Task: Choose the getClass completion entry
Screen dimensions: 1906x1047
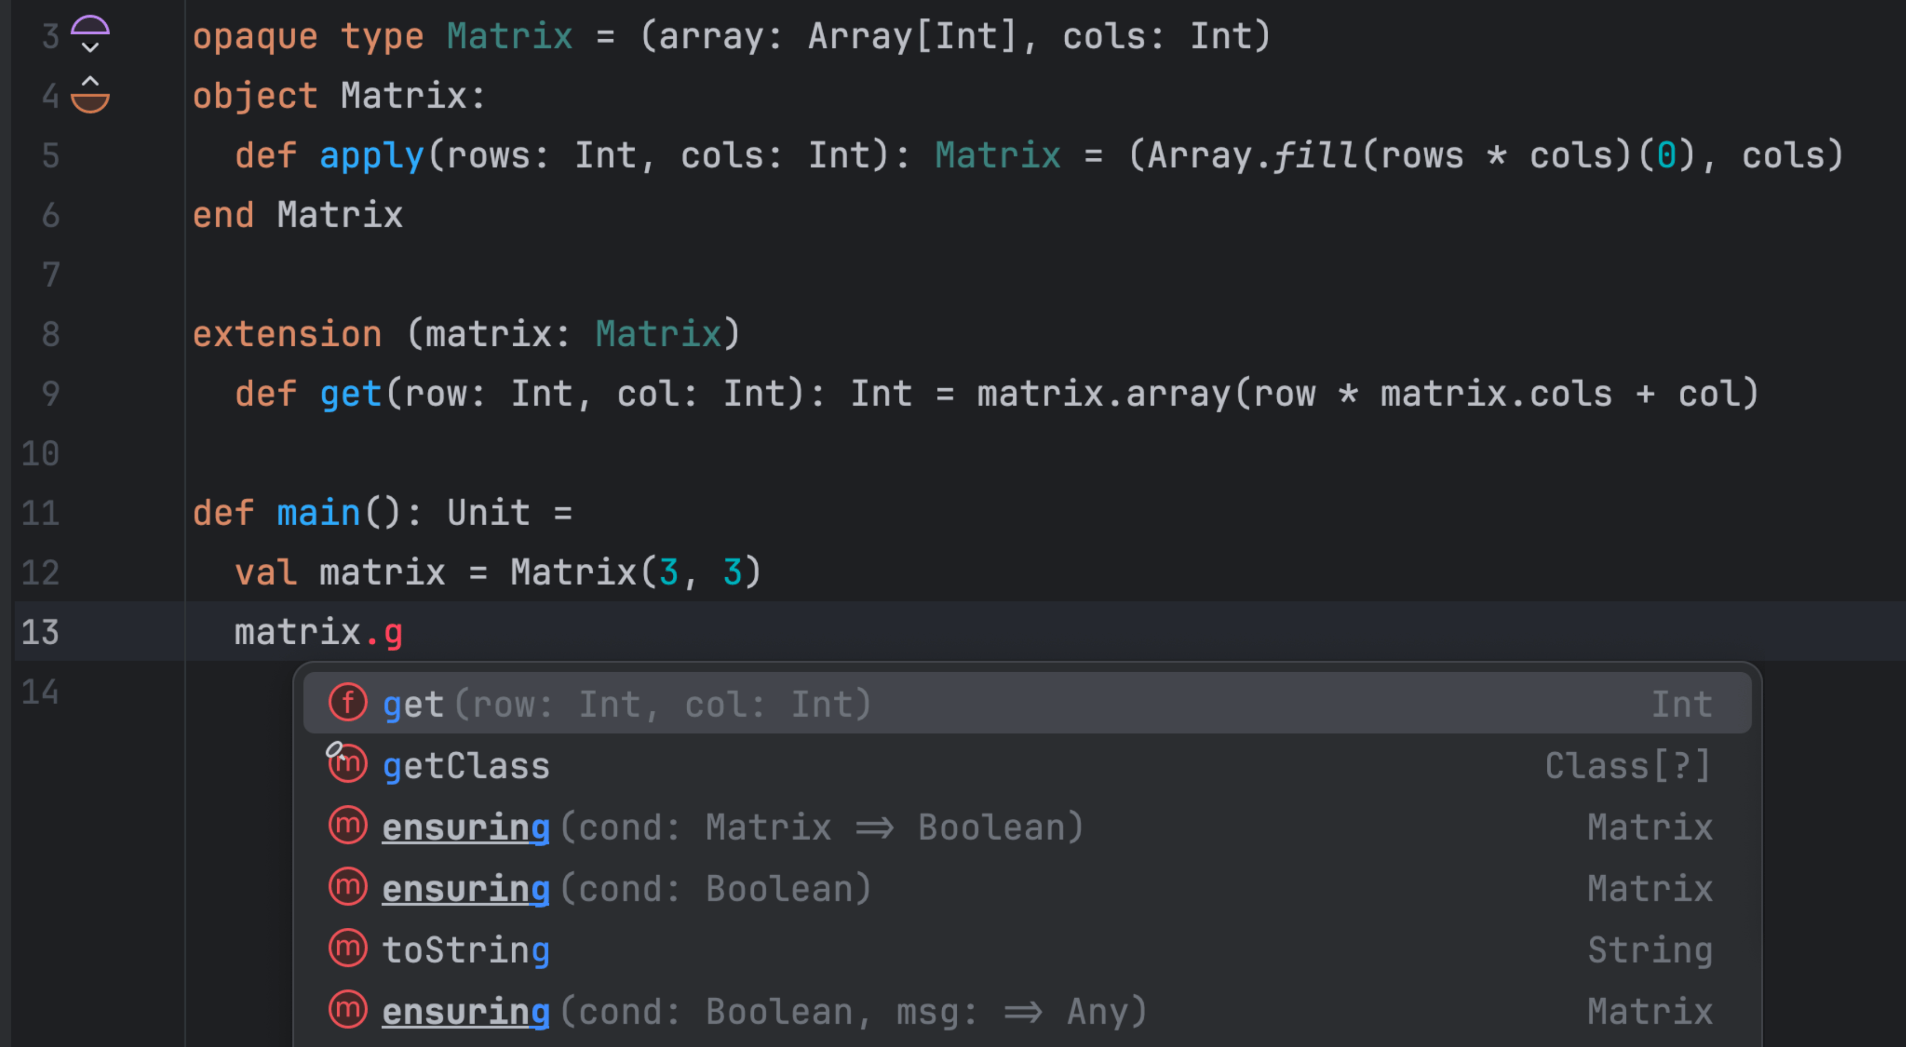Action: 466,766
